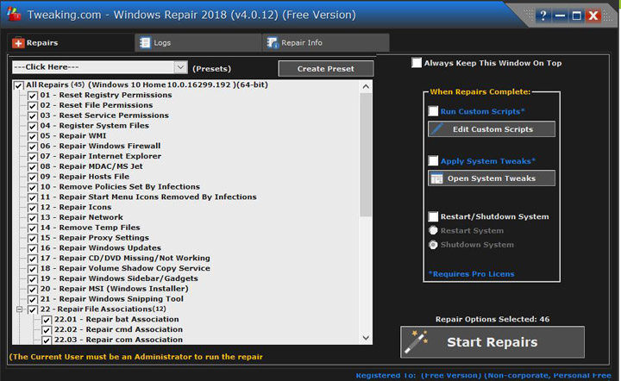Select '14 - Remove Temp Files' row text
The image size is (621, 381).
pyautogui.click(x=90, y=228)
